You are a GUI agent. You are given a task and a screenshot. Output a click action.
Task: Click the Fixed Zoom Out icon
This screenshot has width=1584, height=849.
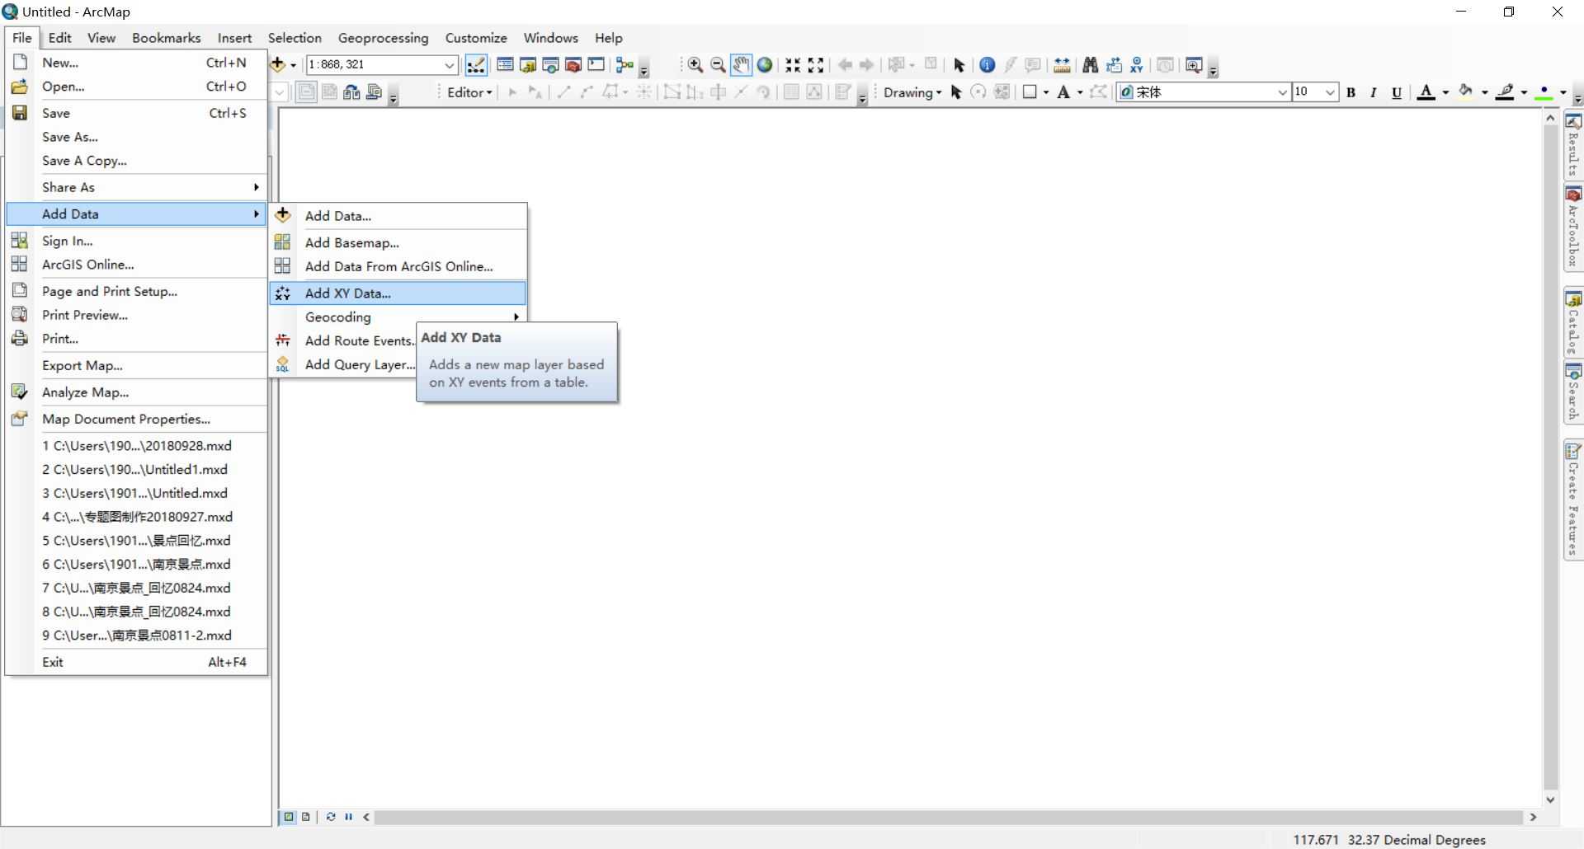click(x=816, y=65)
